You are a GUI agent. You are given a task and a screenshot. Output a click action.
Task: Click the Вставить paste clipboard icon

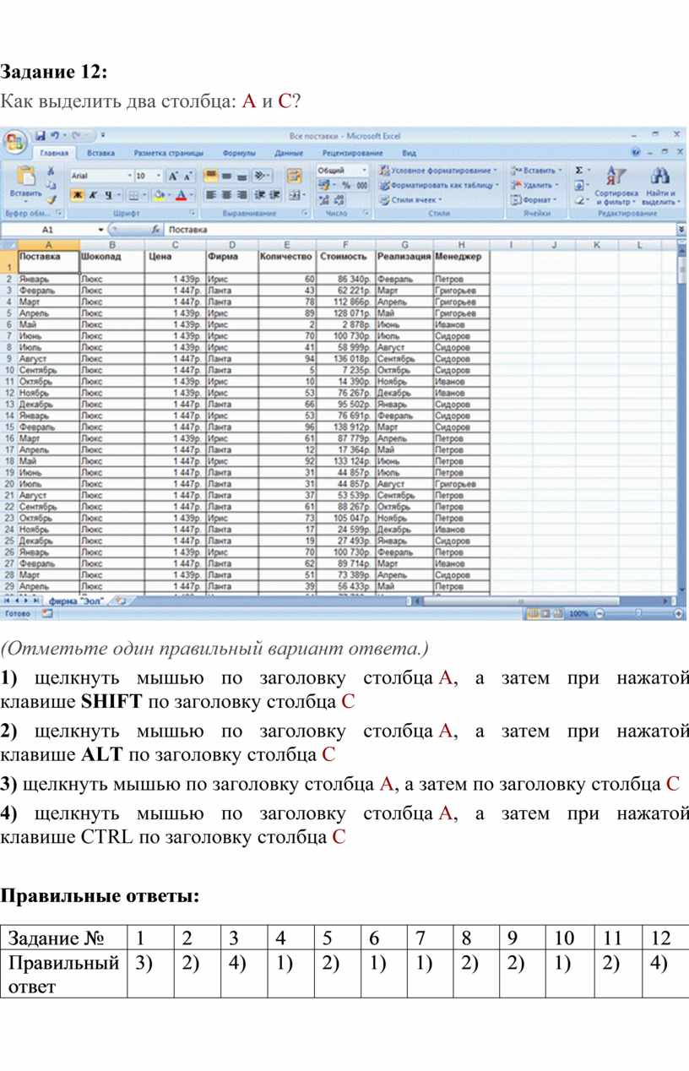click(25, 177)
